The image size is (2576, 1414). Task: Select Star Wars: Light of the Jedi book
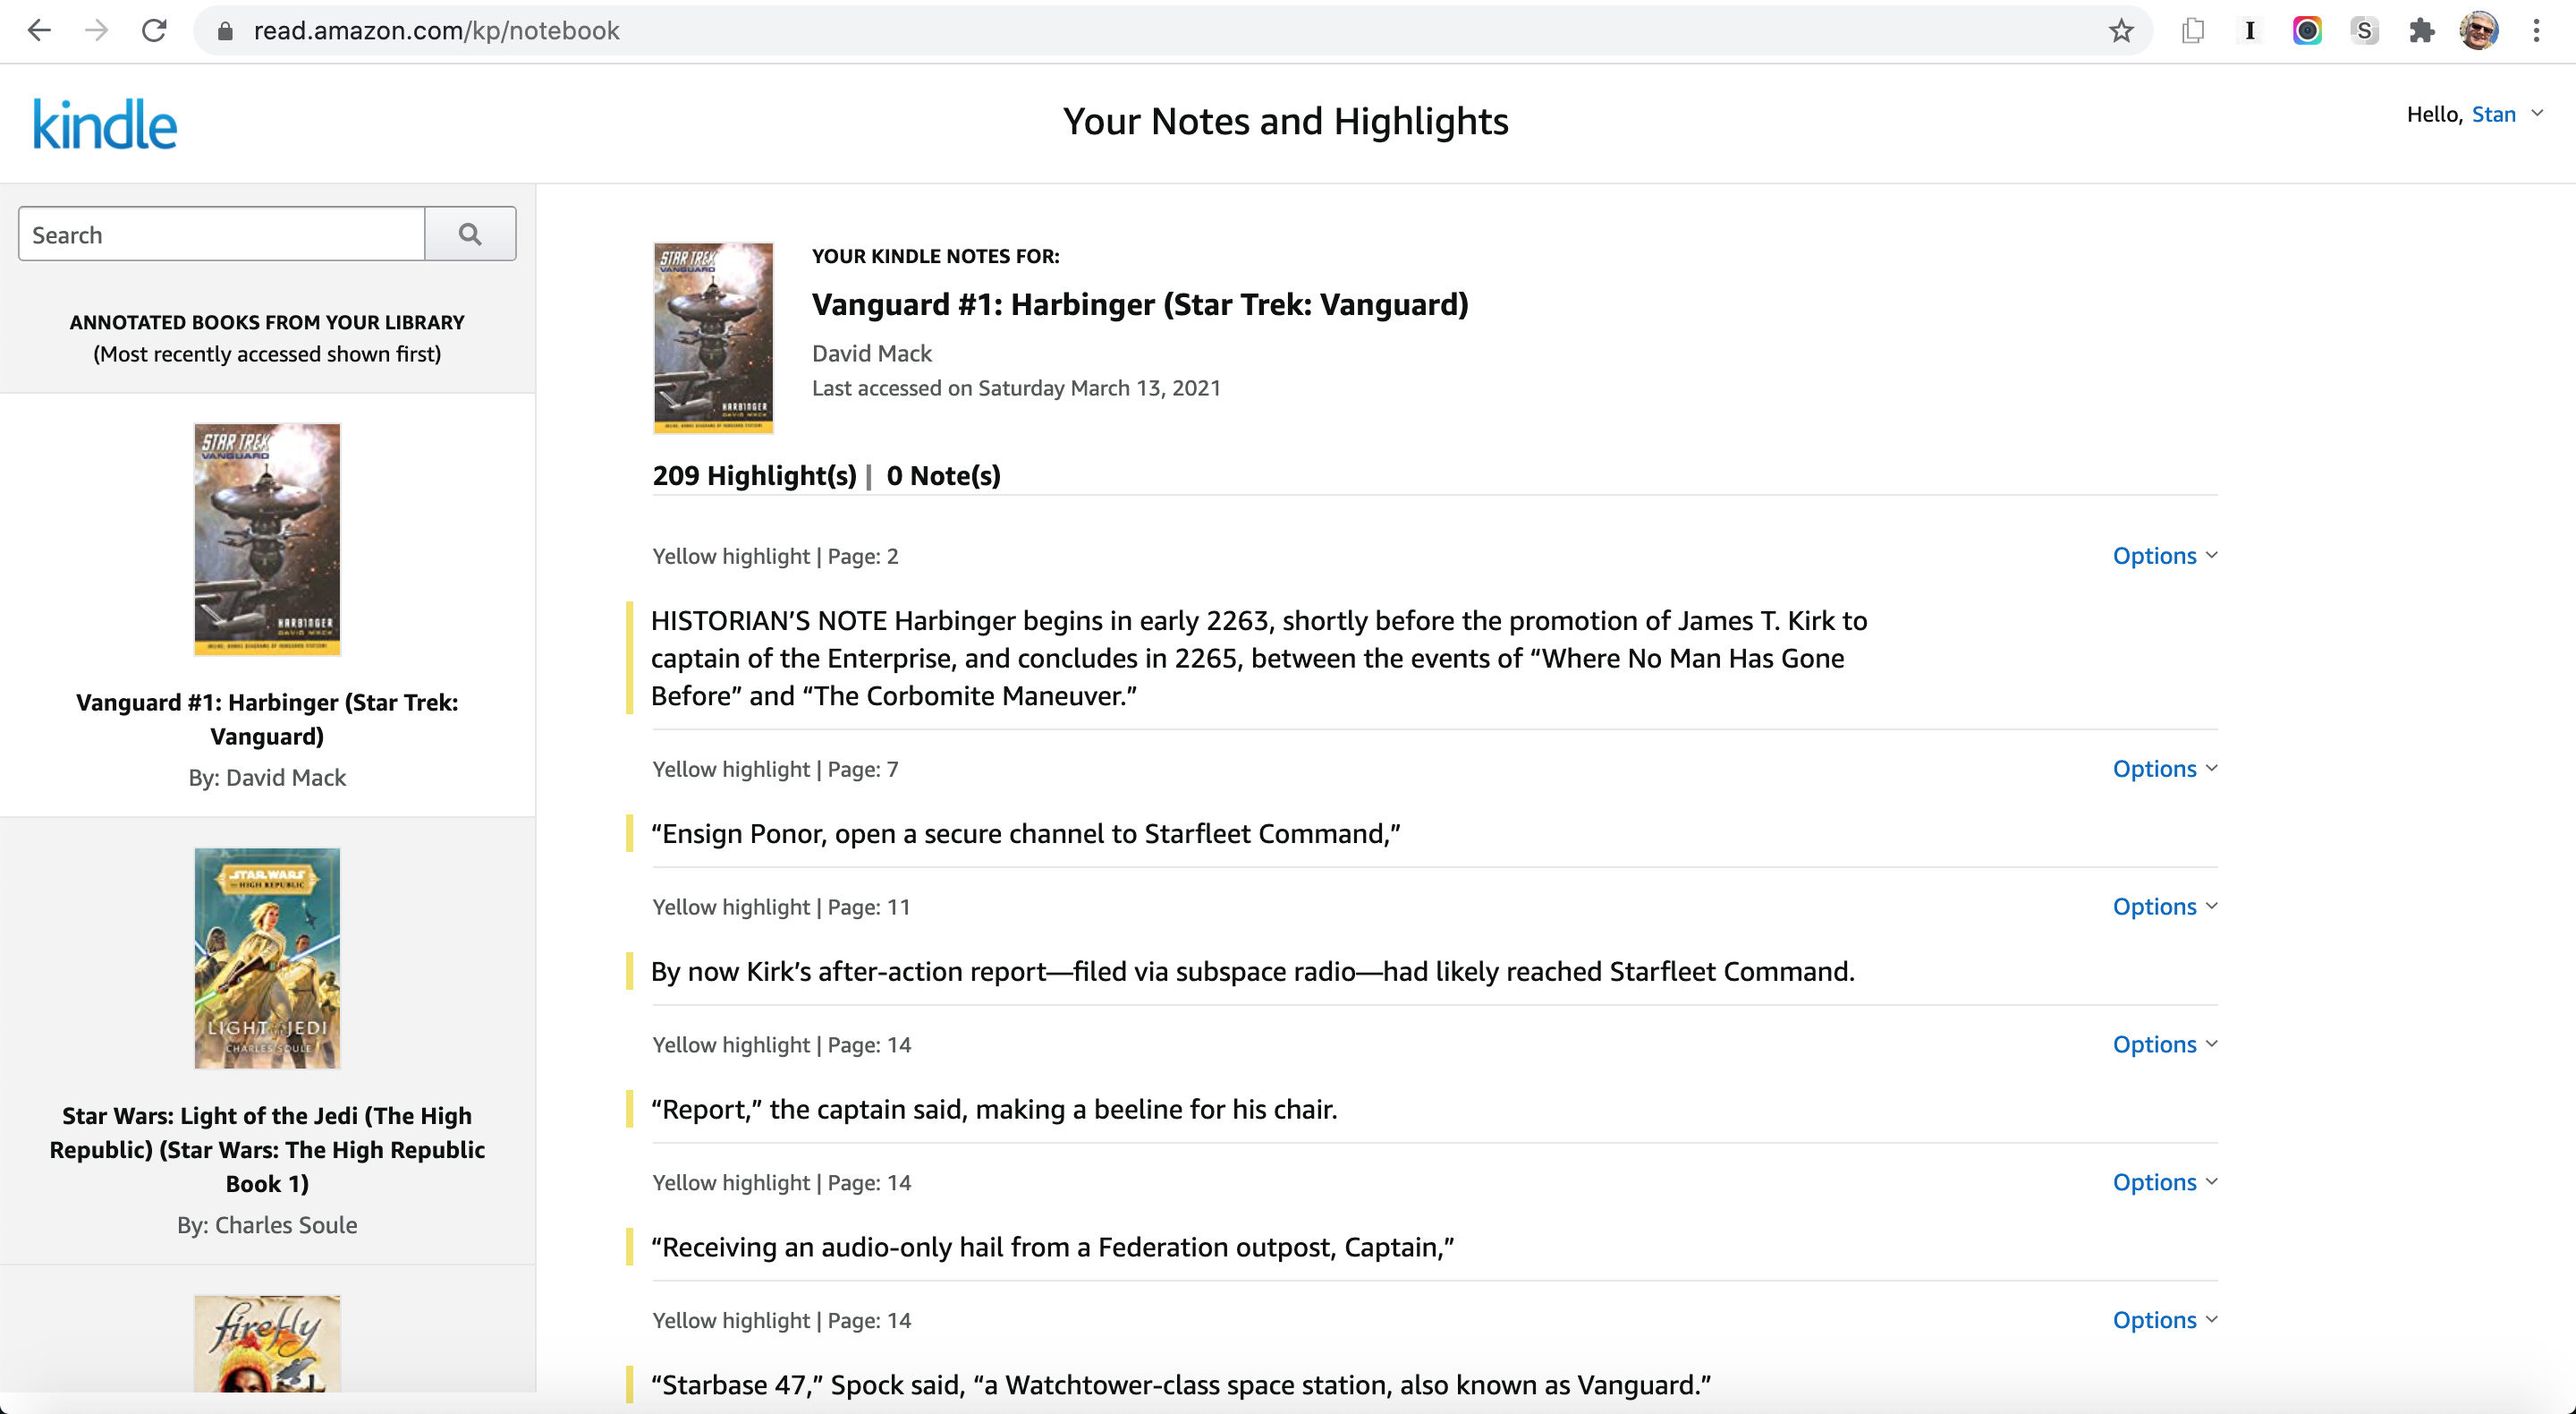pyautogui.click(x=267, y=1149)
